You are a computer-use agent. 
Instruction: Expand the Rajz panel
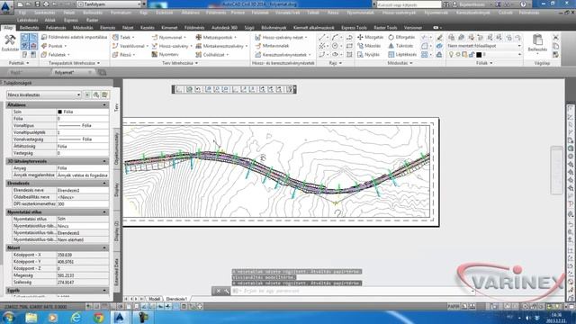coord(335,63)
